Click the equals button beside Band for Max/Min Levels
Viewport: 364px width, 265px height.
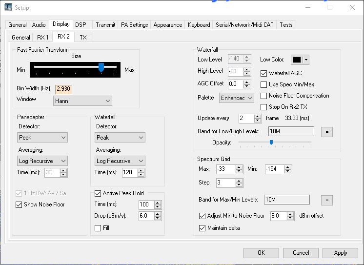(326, 200)
